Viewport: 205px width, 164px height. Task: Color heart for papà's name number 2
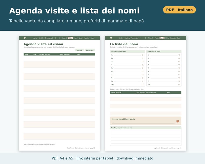coord(179,58)
